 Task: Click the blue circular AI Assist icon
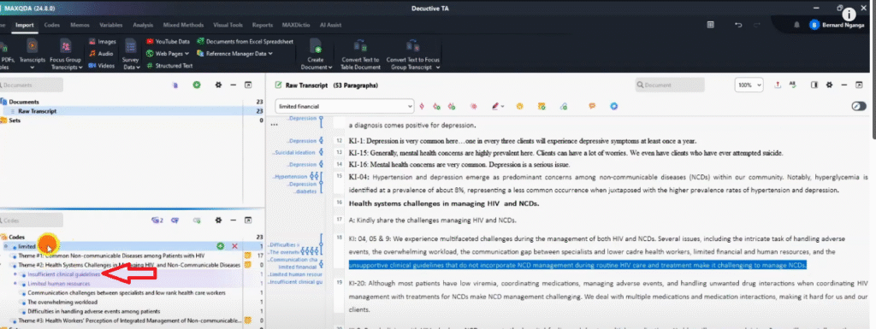coord(613,106)
